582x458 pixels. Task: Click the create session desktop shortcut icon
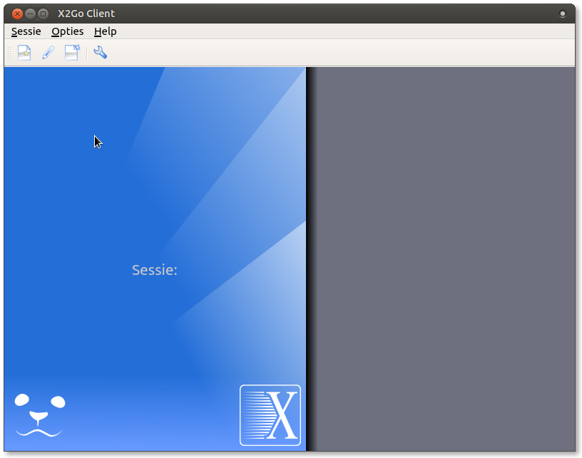point(72,53)
